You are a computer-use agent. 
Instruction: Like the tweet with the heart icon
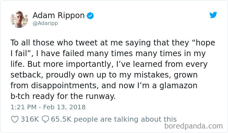pyautogui.click(x=15, y=119)
